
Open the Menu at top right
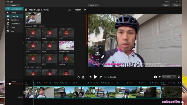pyautogui.click(x=167, y=2)
